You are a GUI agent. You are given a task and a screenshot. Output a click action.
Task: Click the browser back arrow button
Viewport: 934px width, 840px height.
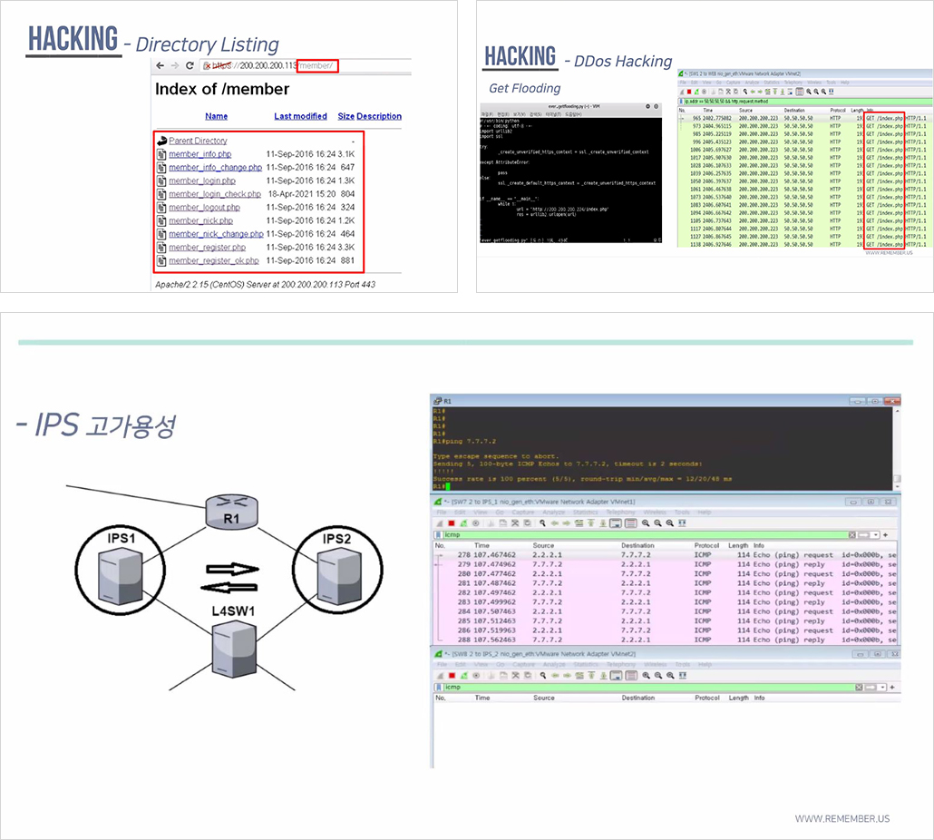(x=161, y=66)
